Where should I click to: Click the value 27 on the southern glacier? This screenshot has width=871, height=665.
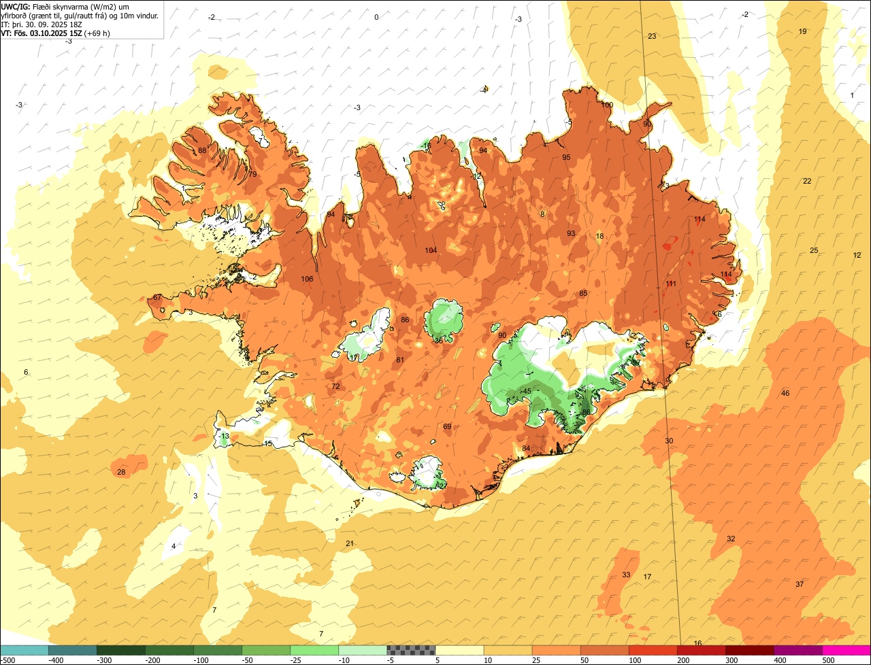(x=442, y=486)
